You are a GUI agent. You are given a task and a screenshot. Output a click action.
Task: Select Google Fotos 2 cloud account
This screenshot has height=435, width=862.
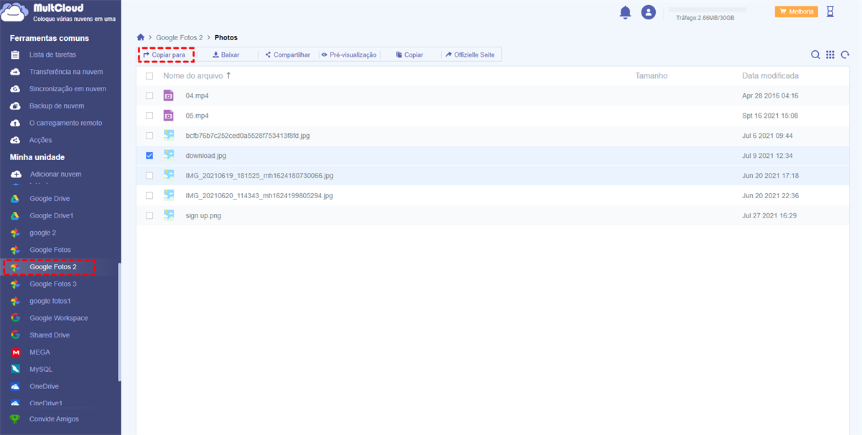[x=52, y=267]
